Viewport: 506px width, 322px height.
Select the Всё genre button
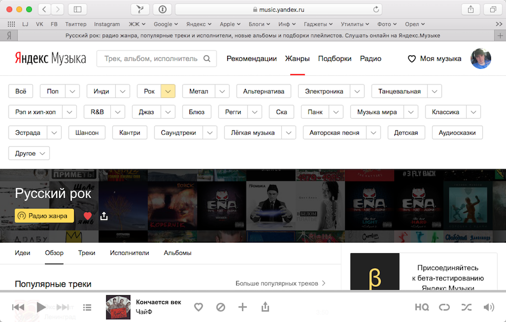tap(21, 91)
